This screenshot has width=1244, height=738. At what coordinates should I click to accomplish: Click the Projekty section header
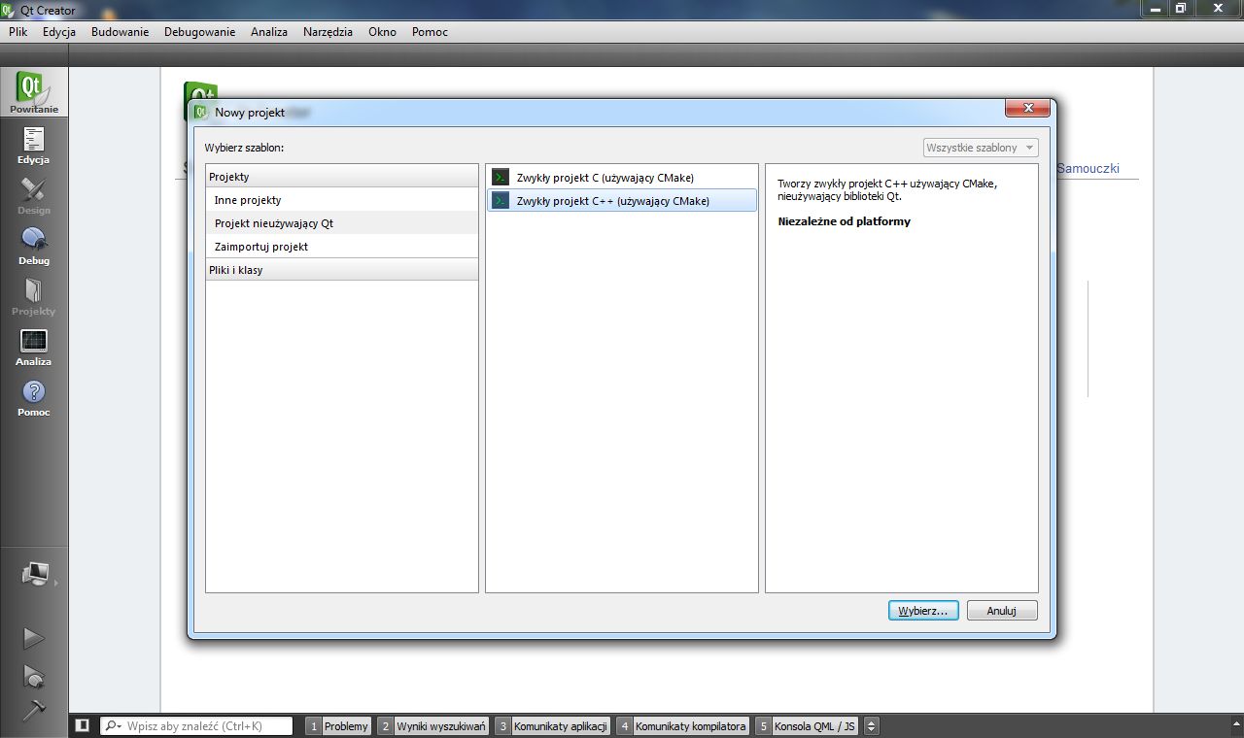[342, 177]
